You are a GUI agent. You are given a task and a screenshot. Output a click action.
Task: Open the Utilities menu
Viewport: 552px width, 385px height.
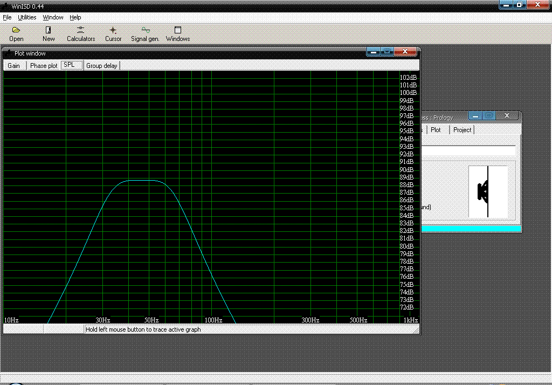tap(27, 17)
